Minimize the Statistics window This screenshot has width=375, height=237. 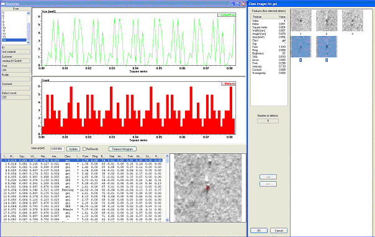pyautogui.click(x=232, y=4)
